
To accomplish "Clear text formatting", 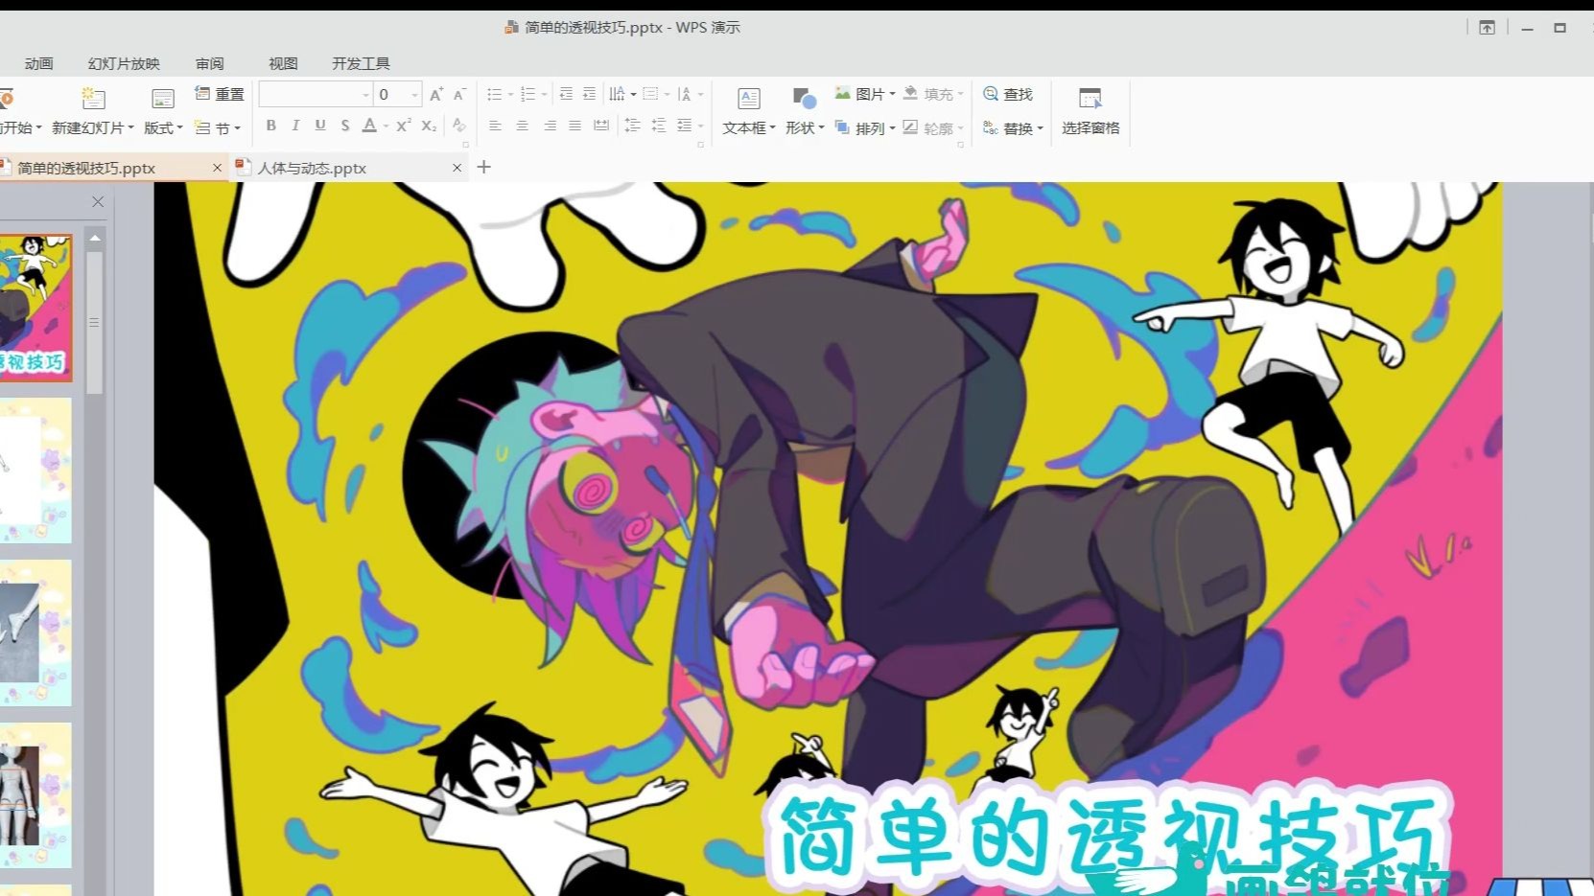I will point(459,126).
